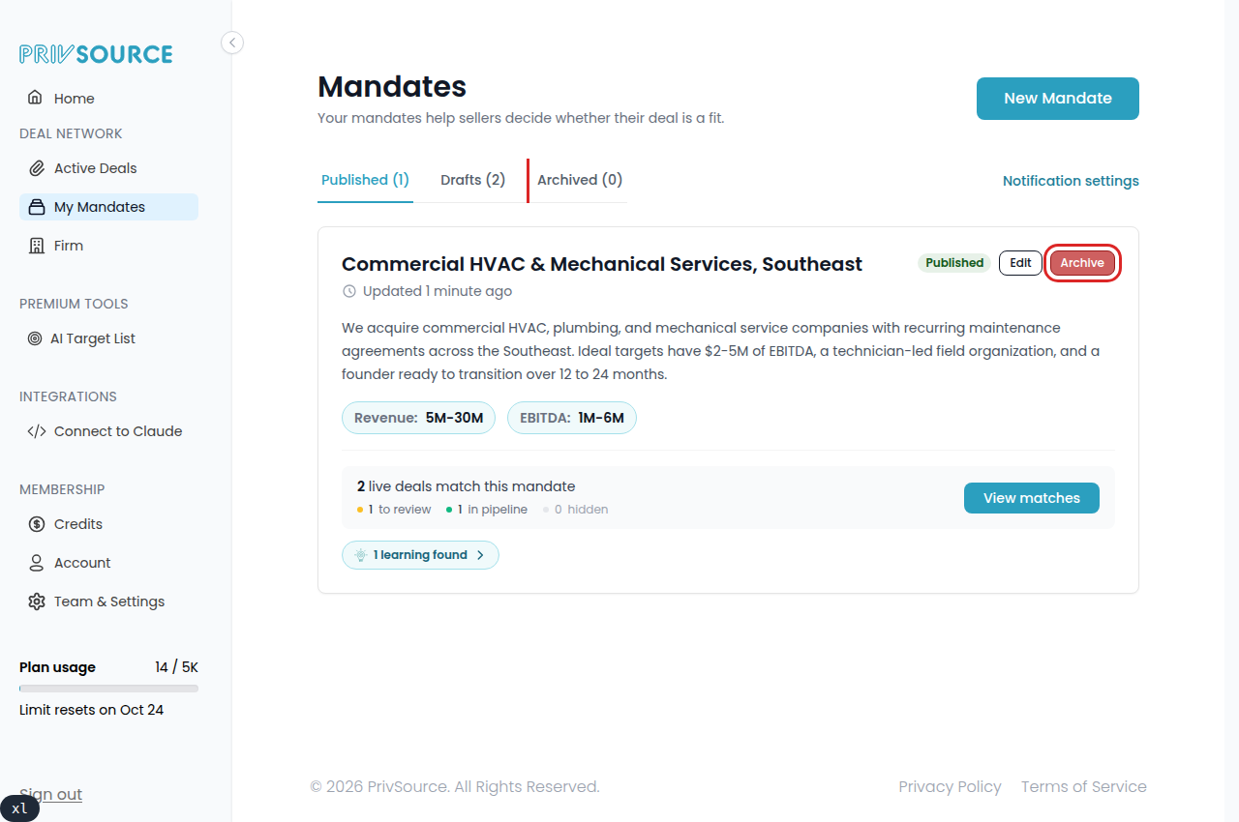
Task: Archive the Commercial HVAC mandate
Action: coord(1082,263)
